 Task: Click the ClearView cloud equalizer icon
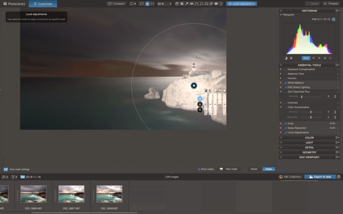tap(220, 91)
